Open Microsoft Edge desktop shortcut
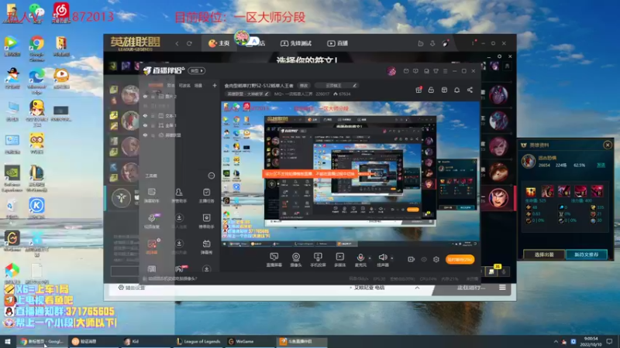620x348 pixels. (x=36, y=81)
